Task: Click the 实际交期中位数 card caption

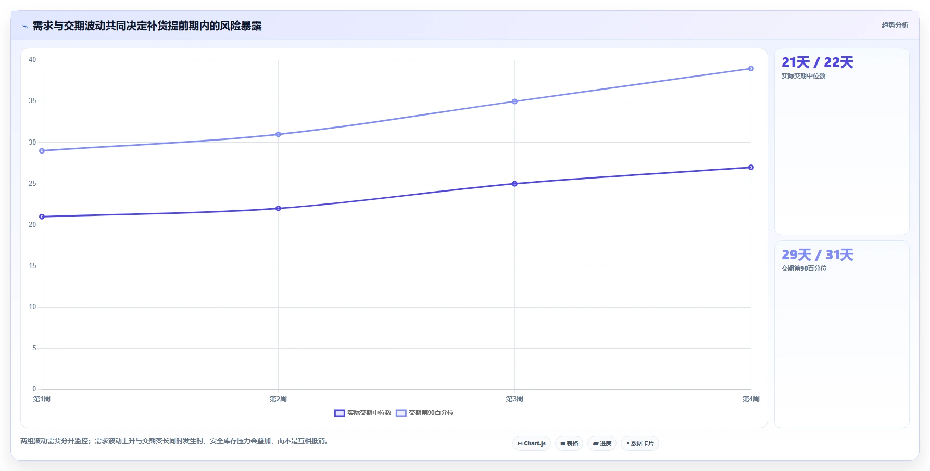Action: click(x=803, y=76)
